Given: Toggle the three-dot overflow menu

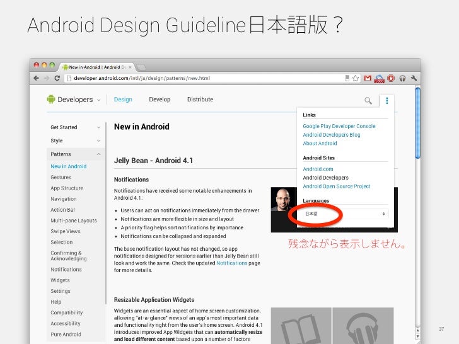Looking at the screenshot, I should [x=386, y=101].
